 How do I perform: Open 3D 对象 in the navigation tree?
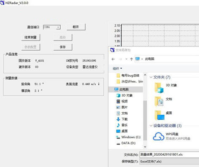(x=124, y=95)
